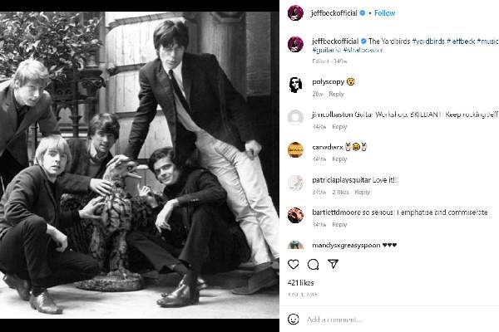Reply to patriciaplaysguitar's comment
Viewport: 499px width, 332px height.
tap(362, 193)
